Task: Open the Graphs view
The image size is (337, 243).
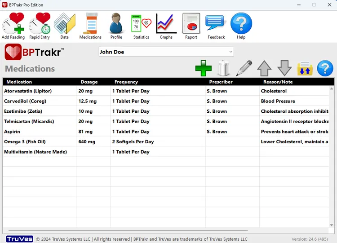Action: coord(166,26)
